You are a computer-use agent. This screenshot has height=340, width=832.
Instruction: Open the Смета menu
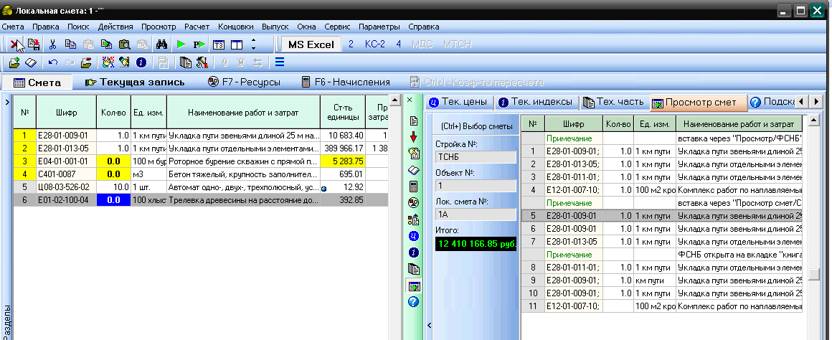(13, 27)
